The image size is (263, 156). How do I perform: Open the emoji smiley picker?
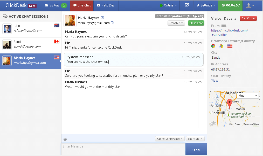pyautogui.click(x=65, y=139)
